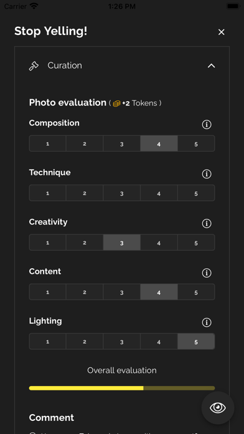Screen dimensions: 244x434
Task: Show info for Creativity rating
Action: (x=207, y=223)
